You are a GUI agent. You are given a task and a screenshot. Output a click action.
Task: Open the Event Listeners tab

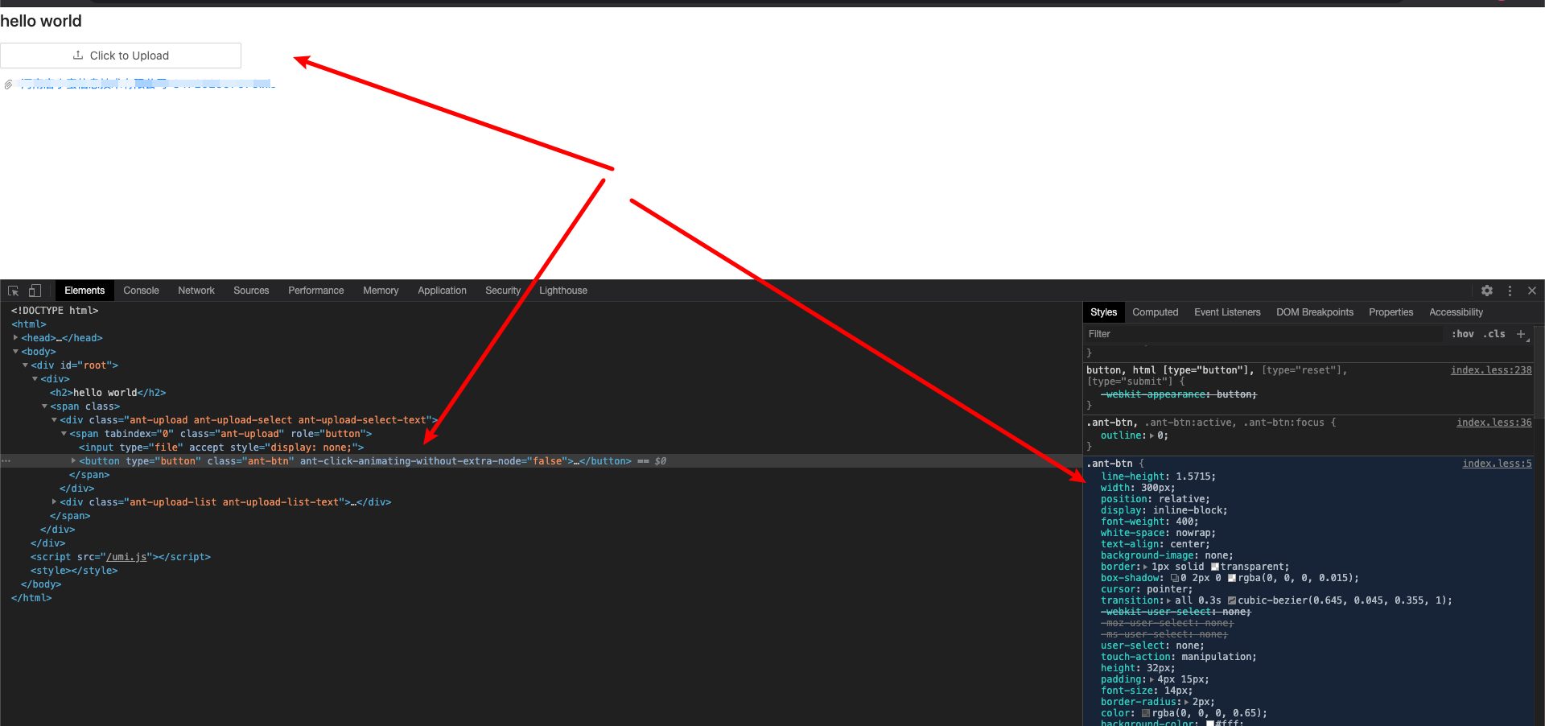(x=1227, y=312)
